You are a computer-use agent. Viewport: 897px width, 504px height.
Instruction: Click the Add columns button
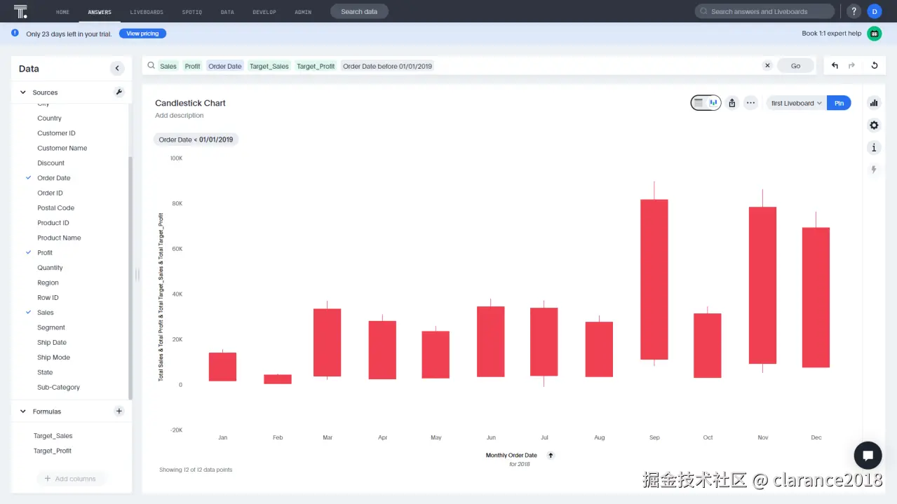click(x=70, y=479)
